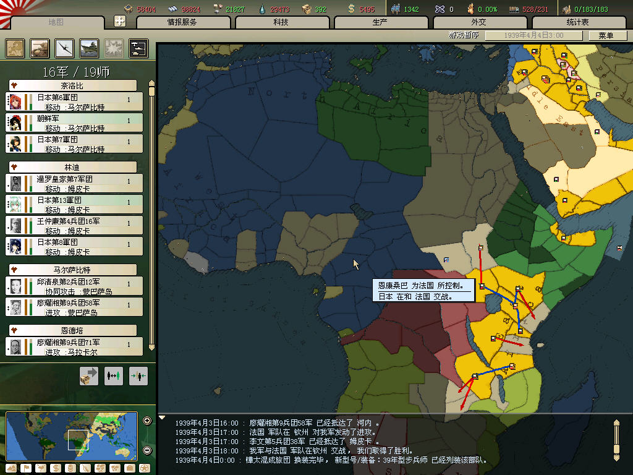
Task: Click the energy resource crate icon
Action: click(129, 9)
